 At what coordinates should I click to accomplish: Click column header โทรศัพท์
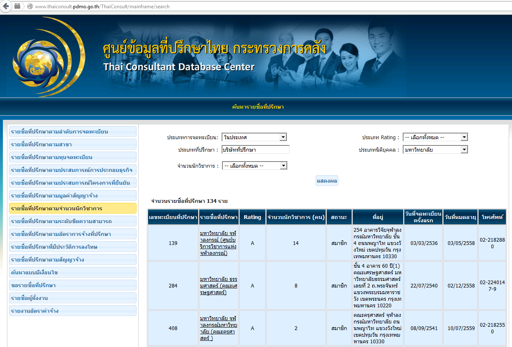click(x=493, y=217)
